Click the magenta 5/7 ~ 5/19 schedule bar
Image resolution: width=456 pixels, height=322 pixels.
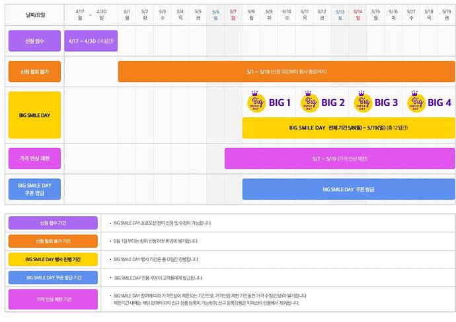pos(340,159)
